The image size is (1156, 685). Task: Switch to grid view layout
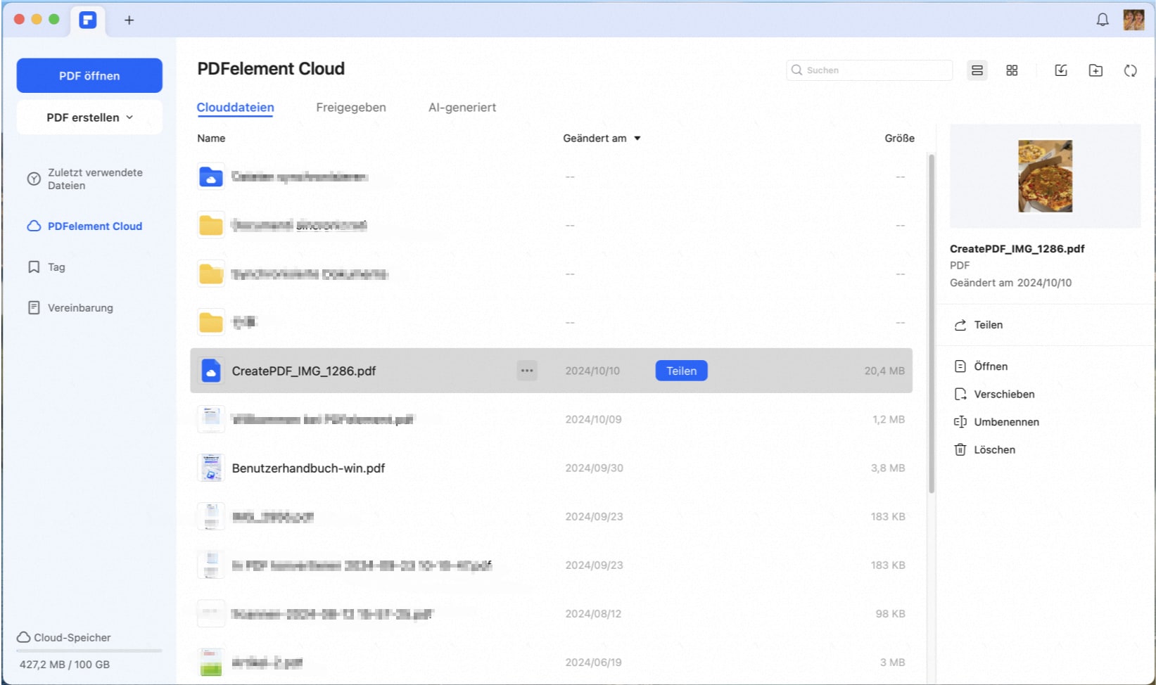(x=1012, y=70)
